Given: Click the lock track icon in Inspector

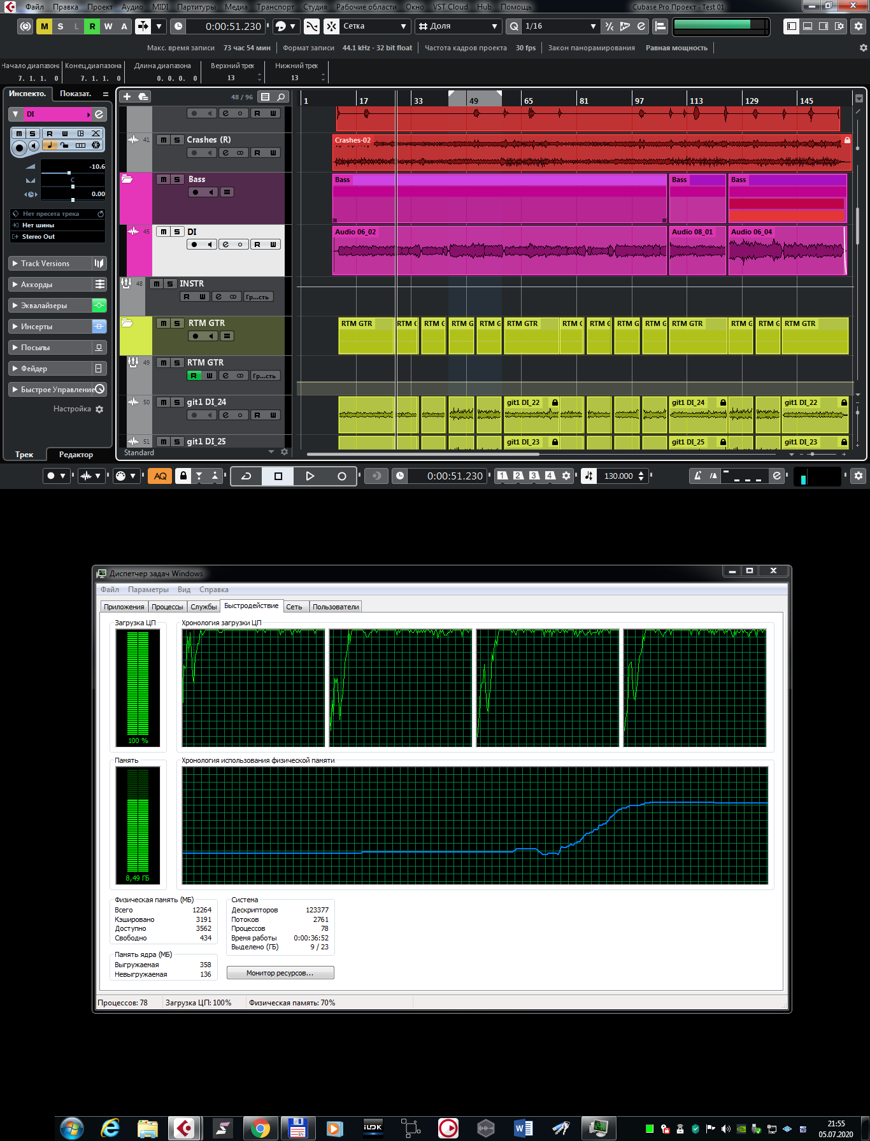Looking at the screenshot, I should click(64, 145).
